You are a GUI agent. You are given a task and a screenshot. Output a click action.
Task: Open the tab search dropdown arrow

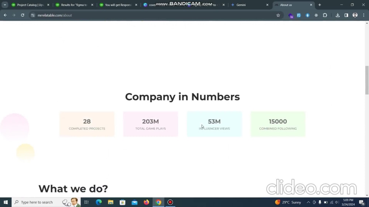point(5,5)
